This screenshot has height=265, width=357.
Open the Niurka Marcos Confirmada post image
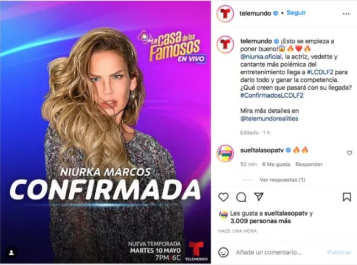click(x=106, y=132)
